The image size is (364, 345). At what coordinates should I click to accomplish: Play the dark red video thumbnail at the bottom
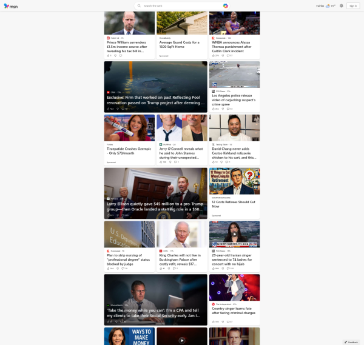click(x=182, y=340)
